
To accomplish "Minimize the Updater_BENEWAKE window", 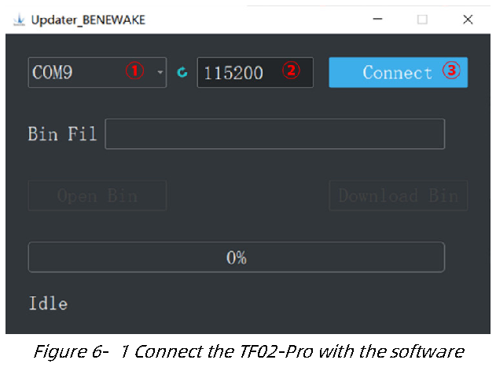I will point(377,20).
